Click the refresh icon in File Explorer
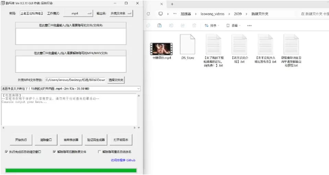329x175 pixels. click(148, 14)
